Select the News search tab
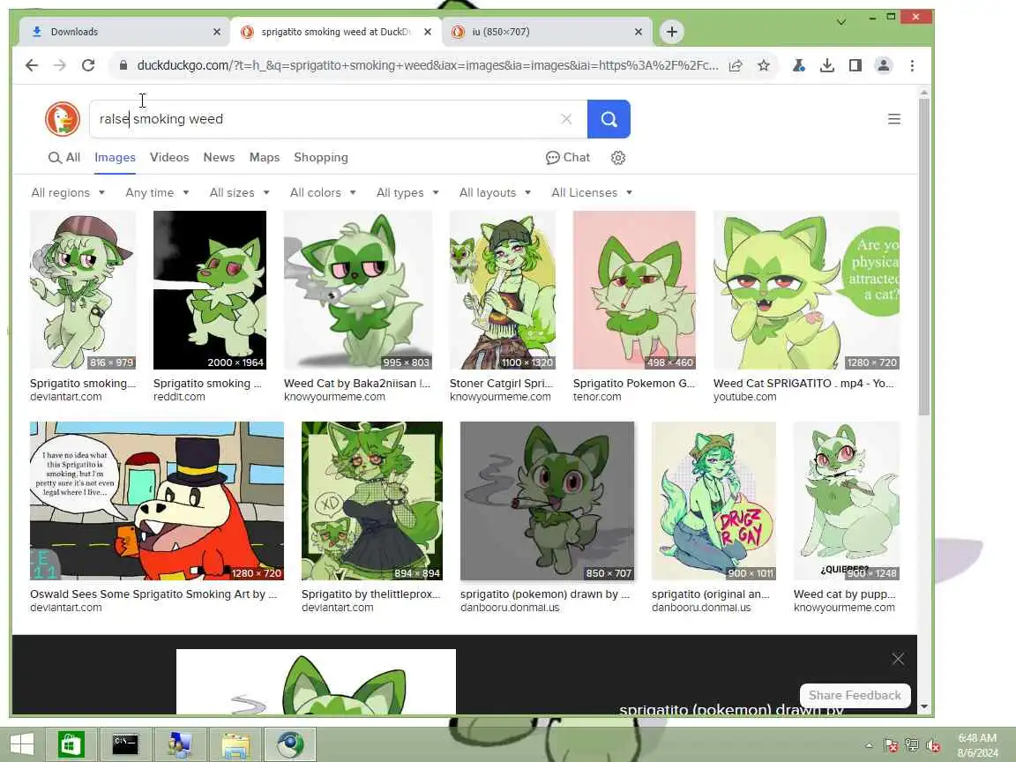Screen dimensions: 1016x762 coord(219,158)
